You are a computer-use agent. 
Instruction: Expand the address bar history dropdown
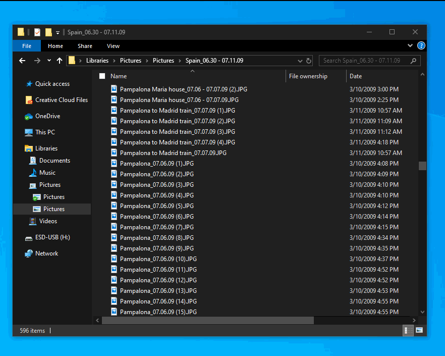tap(300, 60)
